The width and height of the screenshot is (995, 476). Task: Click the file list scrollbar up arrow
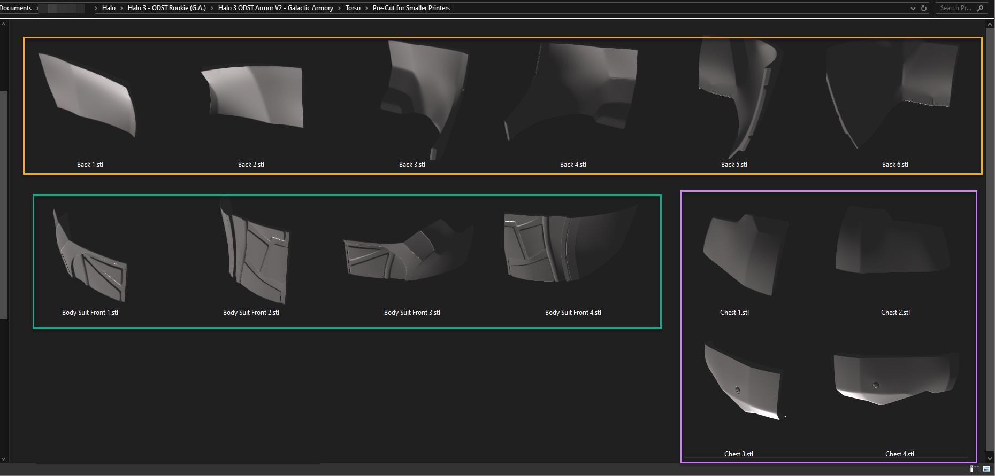(990, 24)
